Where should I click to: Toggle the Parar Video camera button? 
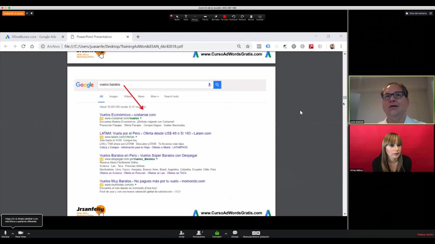20,234
